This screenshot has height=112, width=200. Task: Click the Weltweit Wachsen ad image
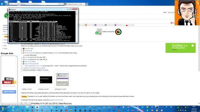click(x=9, y=81)
